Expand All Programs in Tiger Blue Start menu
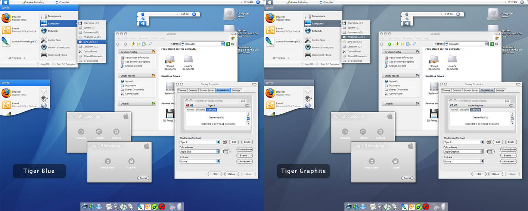528x211 pixels. (17, 58)
